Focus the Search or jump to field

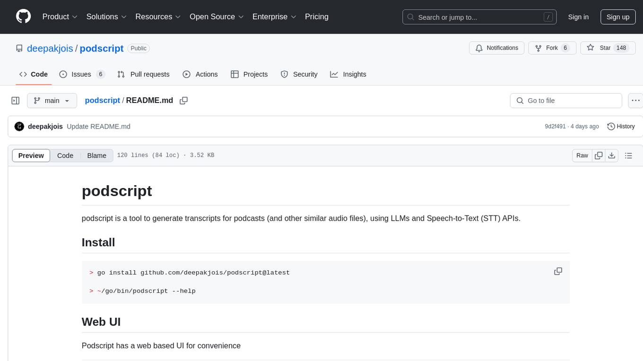(x=479, y=17)
